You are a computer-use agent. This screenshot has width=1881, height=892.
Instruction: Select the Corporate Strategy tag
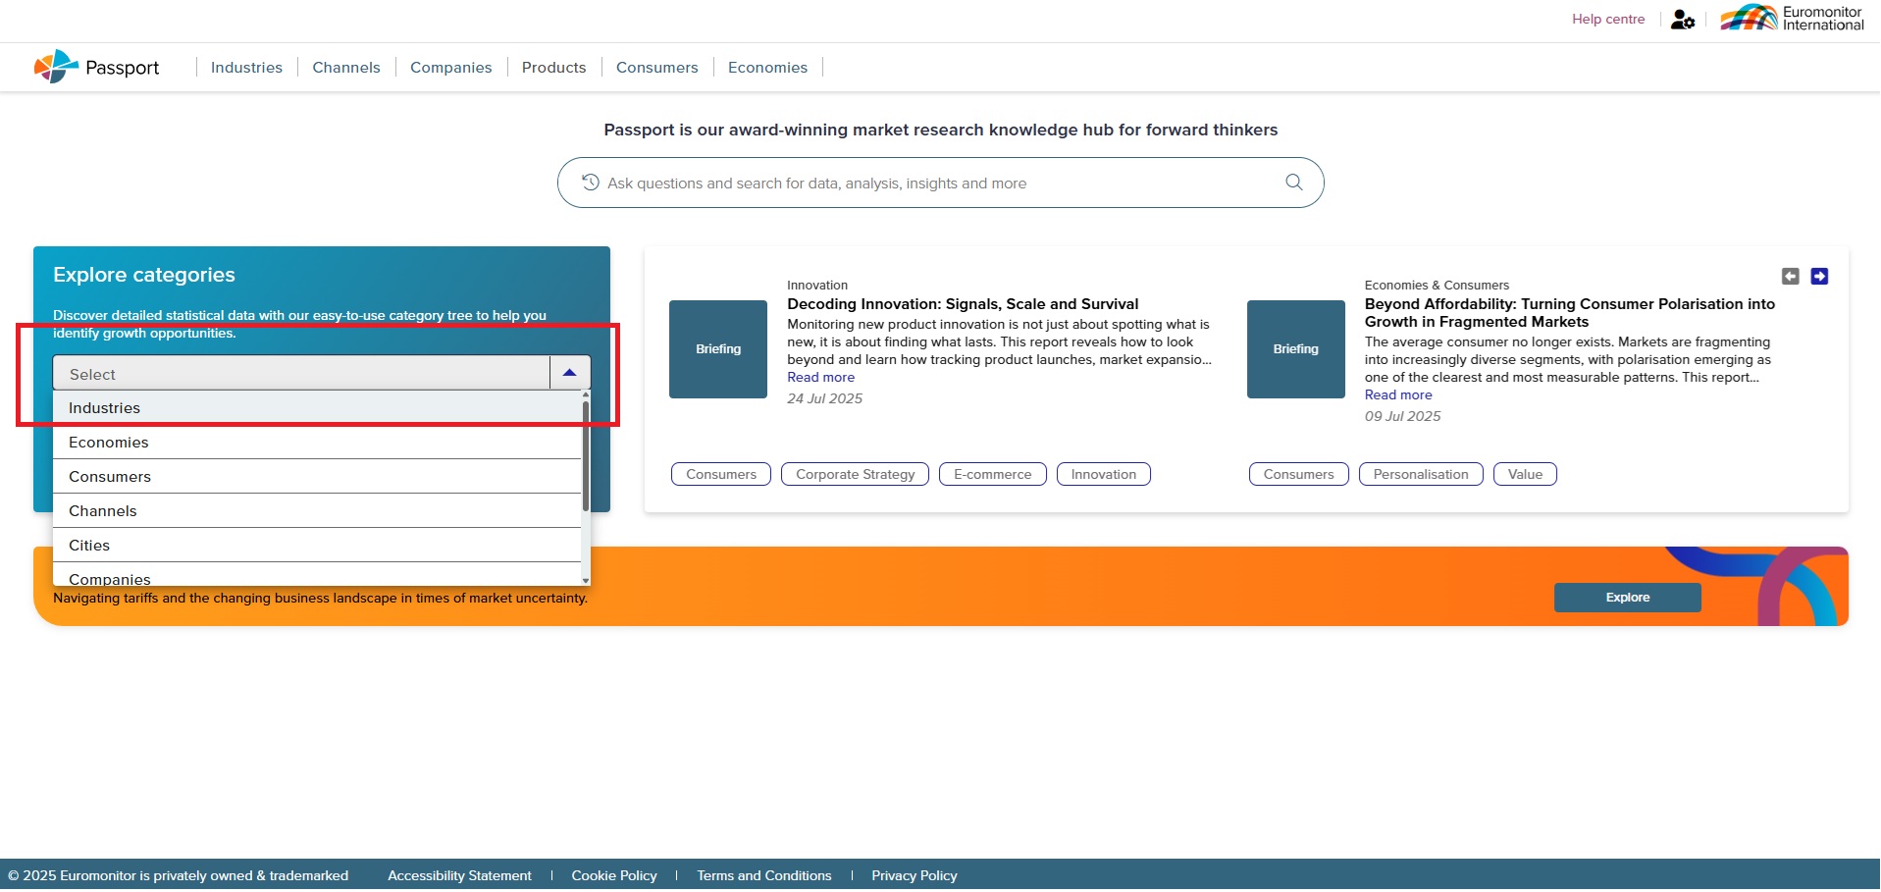click(x=854, y=475)
